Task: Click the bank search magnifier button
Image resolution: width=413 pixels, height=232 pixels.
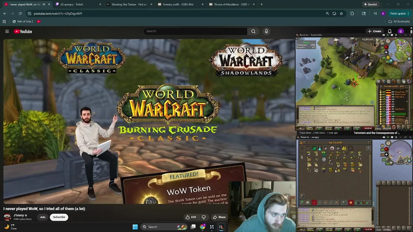Action: [344, 202]
